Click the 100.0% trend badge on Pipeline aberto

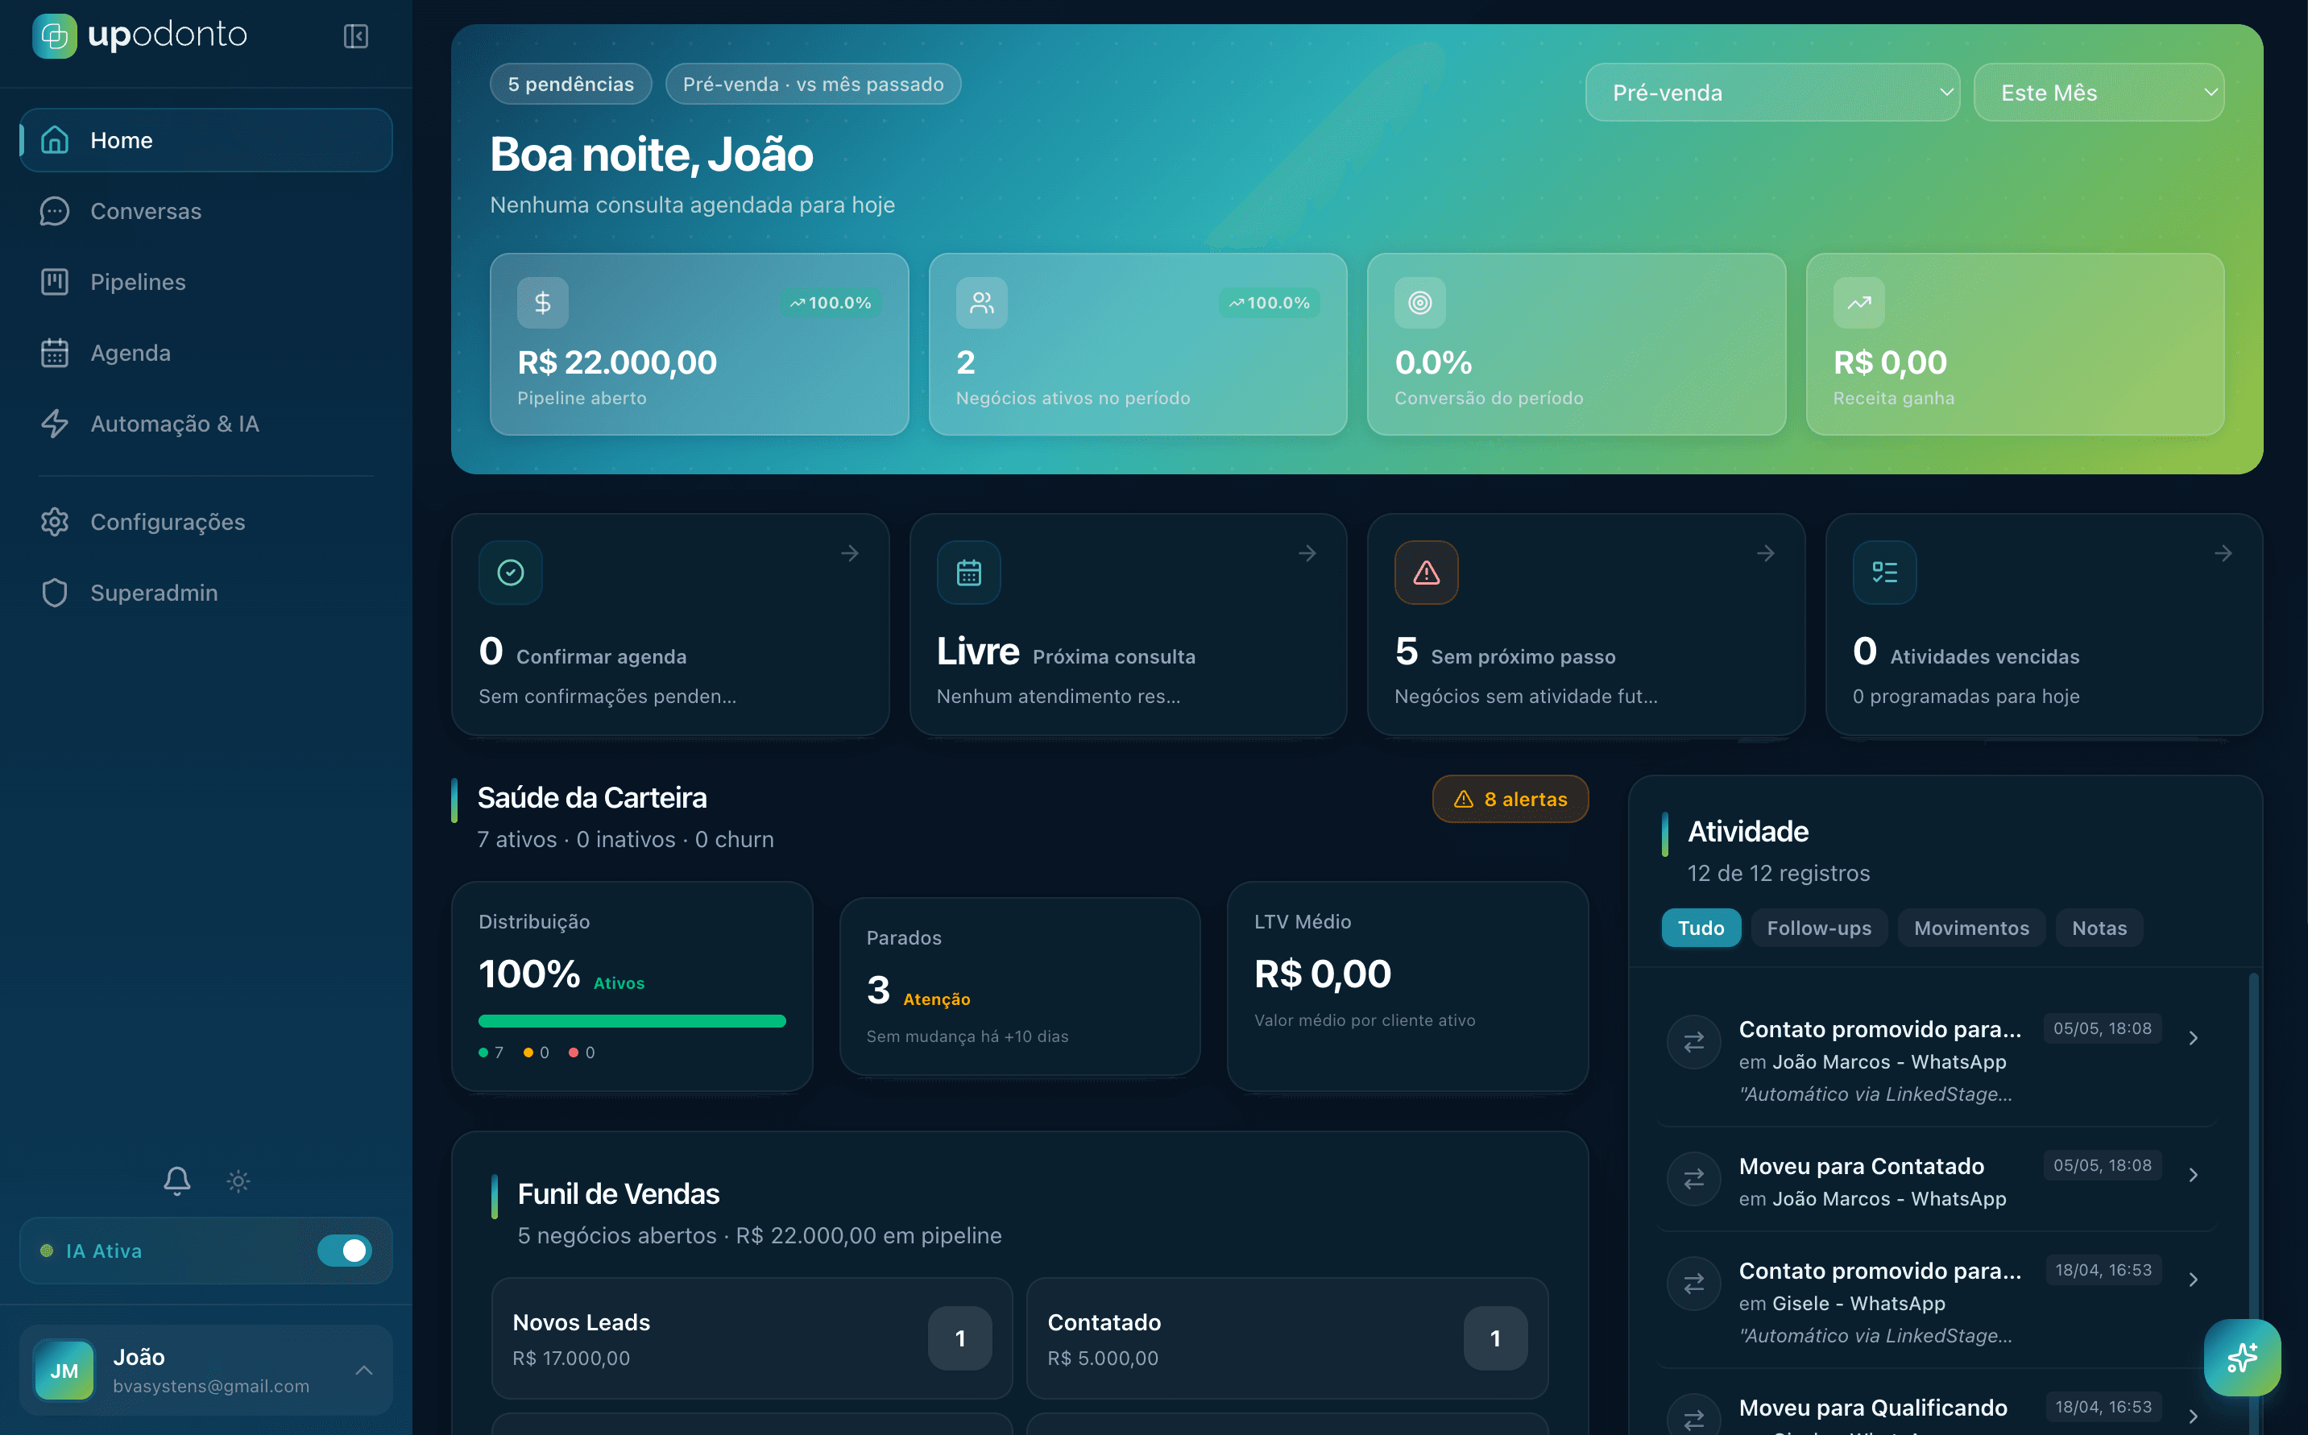coord(831,303)
